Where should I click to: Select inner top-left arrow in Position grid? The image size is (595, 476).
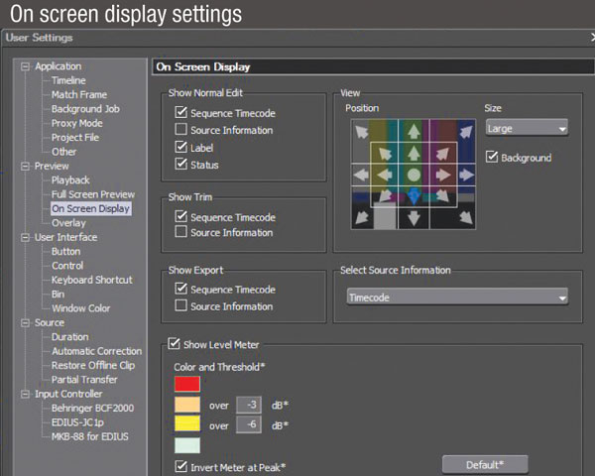(x=385, y=154)
